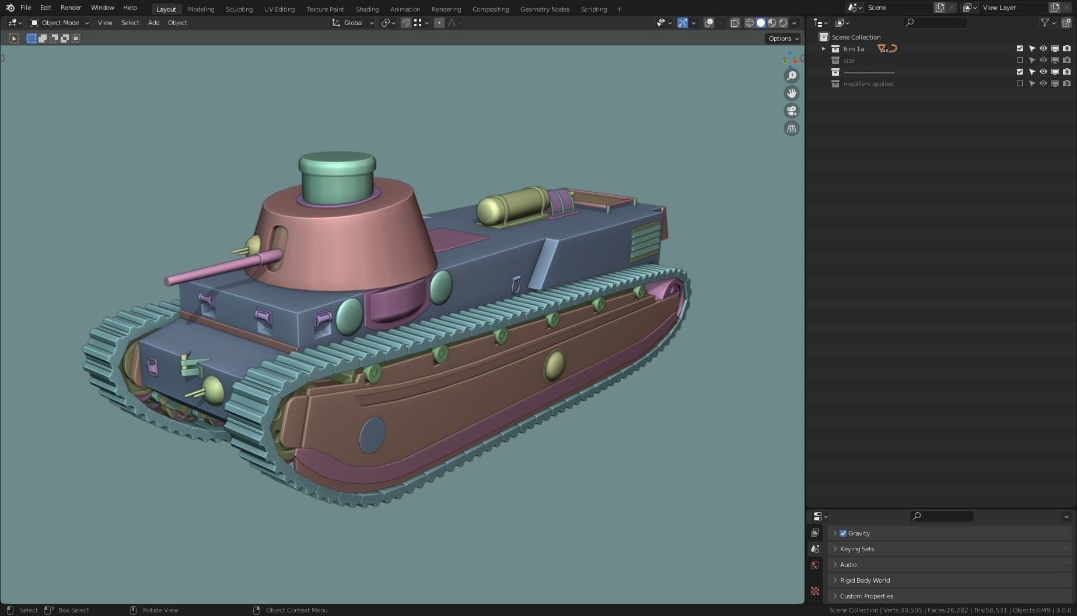The width and height of the screenshot is (1077, 616).
Task: Toggle viewport overlays button
Action: point(709,23)
